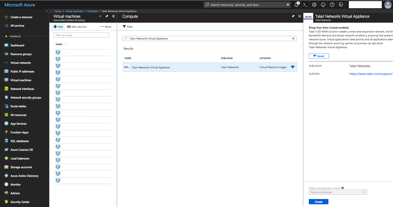Viewport: 393px width, 207px height.
Task: Toggle favorite heart on Talari result row
Action: pos(293,67)
